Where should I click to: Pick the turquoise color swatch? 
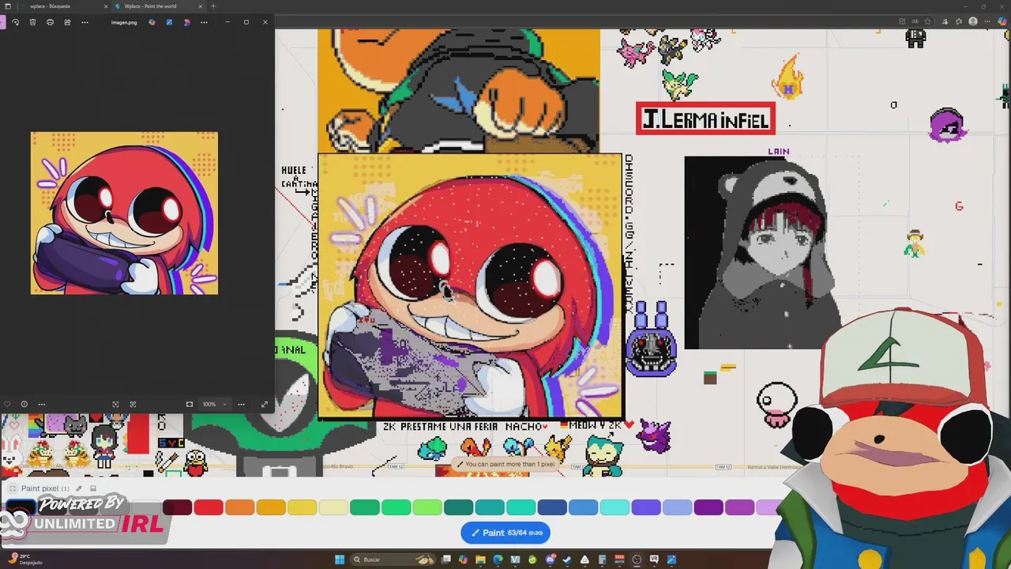[521, 507]
